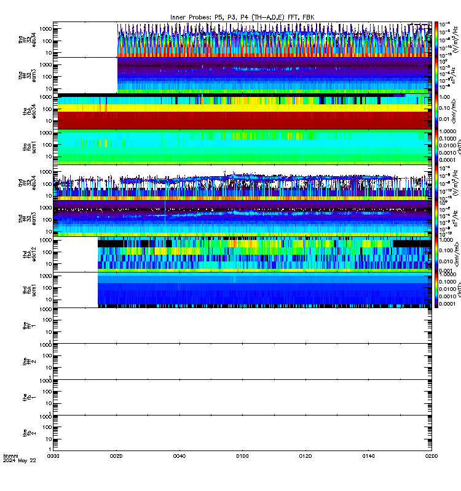The image size is (461, 491).
Task: Click the color bar beside tha fbk scm1 panel
Action: coord(436,147)
